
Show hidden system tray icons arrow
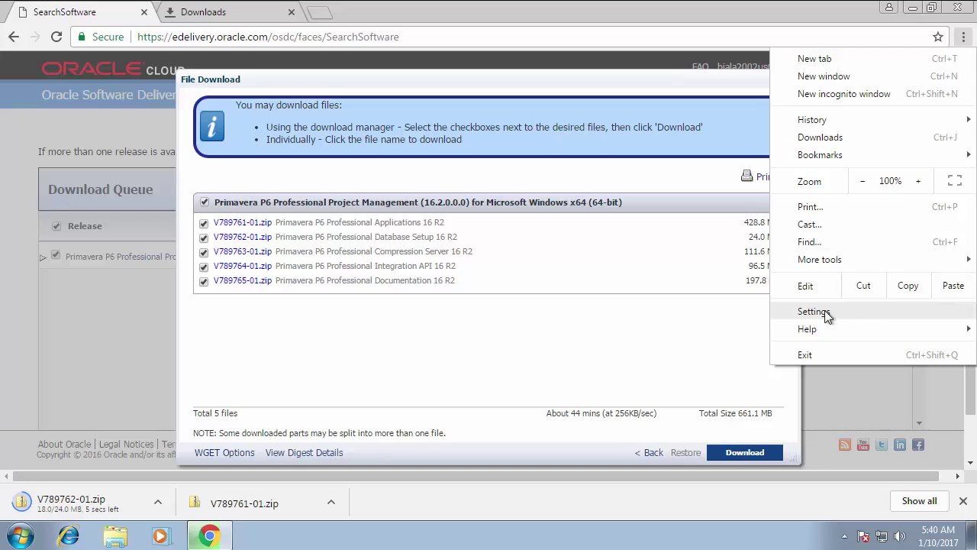(x=845, y=536)
